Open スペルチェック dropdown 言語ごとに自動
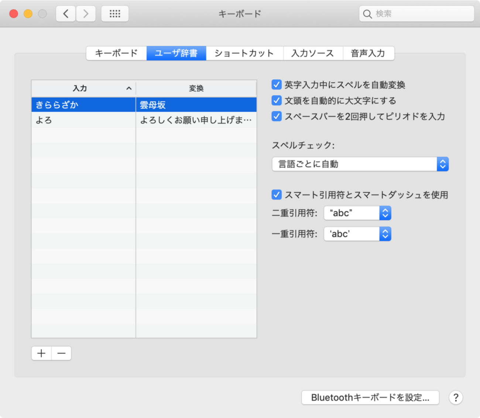The height and width of the screenshot is (418, 480). pos(360,164)
